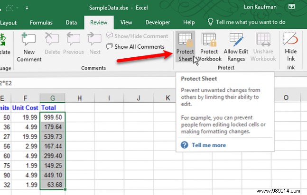307x195 pixels.
Task: Click Unshare Workbook icon
Action: click(263, 40)
